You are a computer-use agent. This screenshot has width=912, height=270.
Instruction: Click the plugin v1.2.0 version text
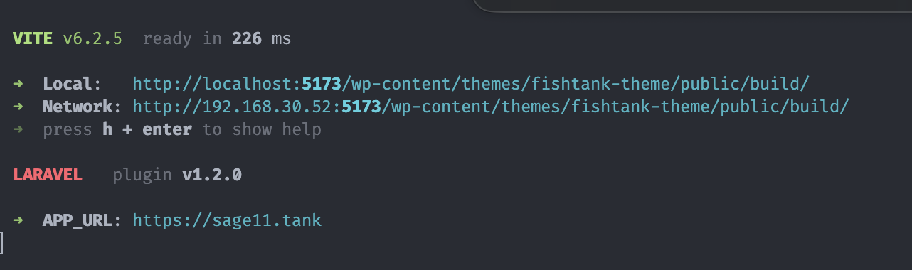click(177, 175)
